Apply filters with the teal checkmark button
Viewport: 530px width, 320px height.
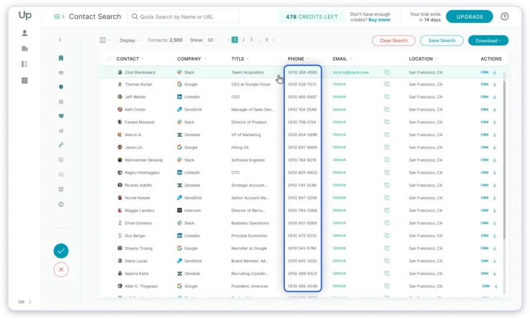tap(61, 251)
